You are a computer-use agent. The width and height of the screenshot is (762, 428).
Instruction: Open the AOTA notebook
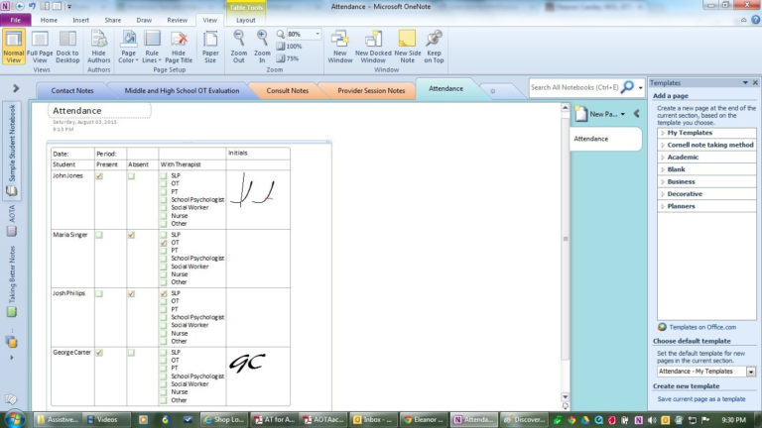click(x=12, y=220)
